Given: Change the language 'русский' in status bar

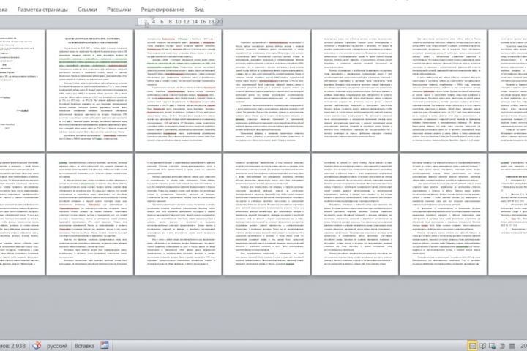Looking at the screenshot, I should tap(57, 346).
